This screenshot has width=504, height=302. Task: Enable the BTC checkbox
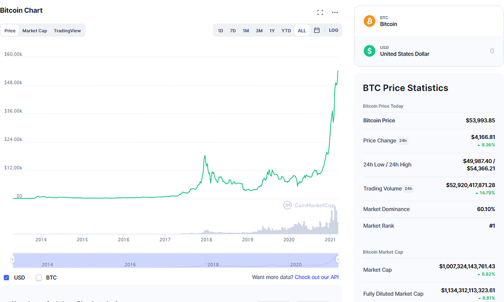click(39, 277)
